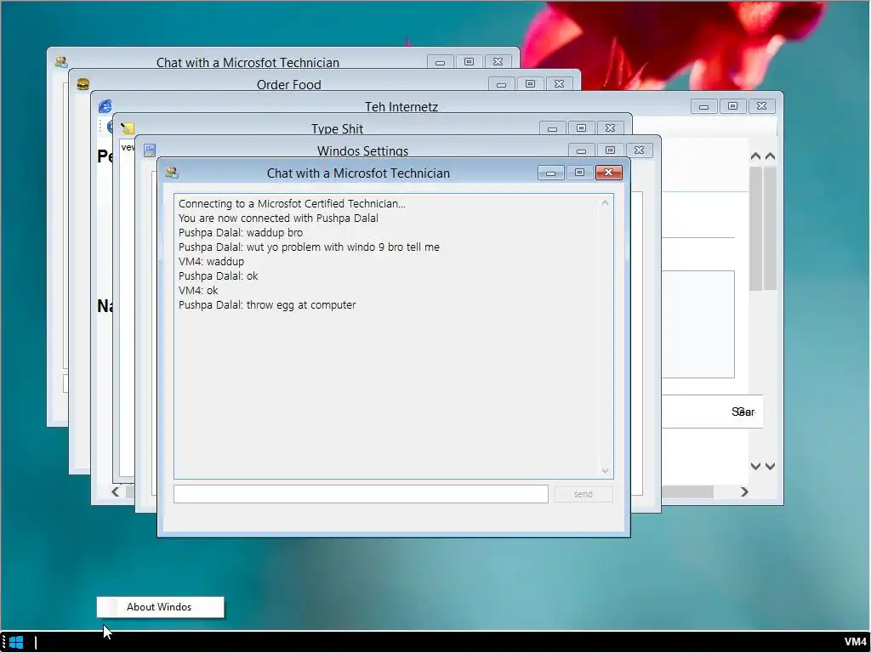This screenshot has height=653, width=871.
Task: Click the Order Food window title bar
Action: coord(289,84)
